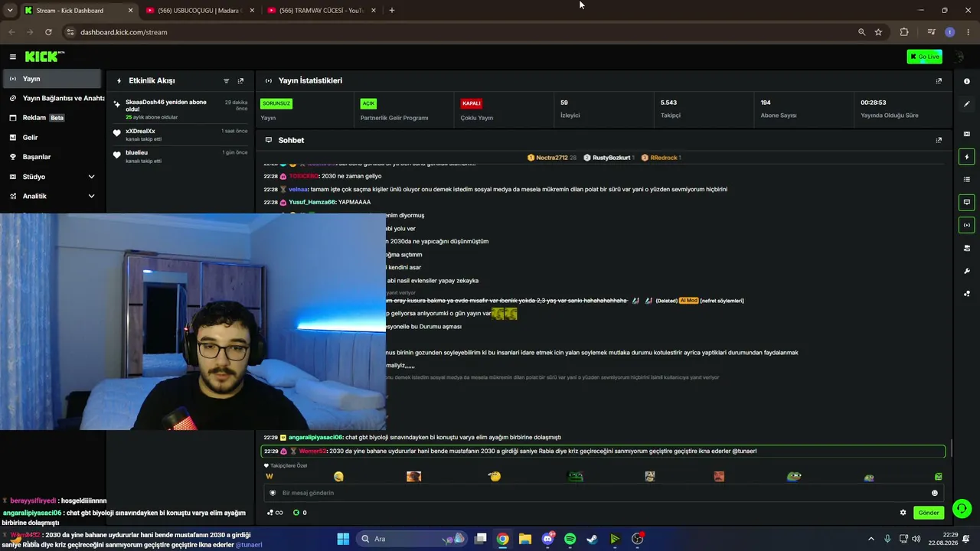Click the browser reload button
980x551 pixels.
coord(48,32)
